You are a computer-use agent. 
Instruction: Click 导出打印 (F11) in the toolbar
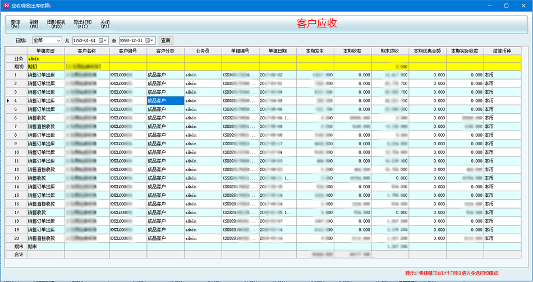pyautogui.click(x=82, y=24)
